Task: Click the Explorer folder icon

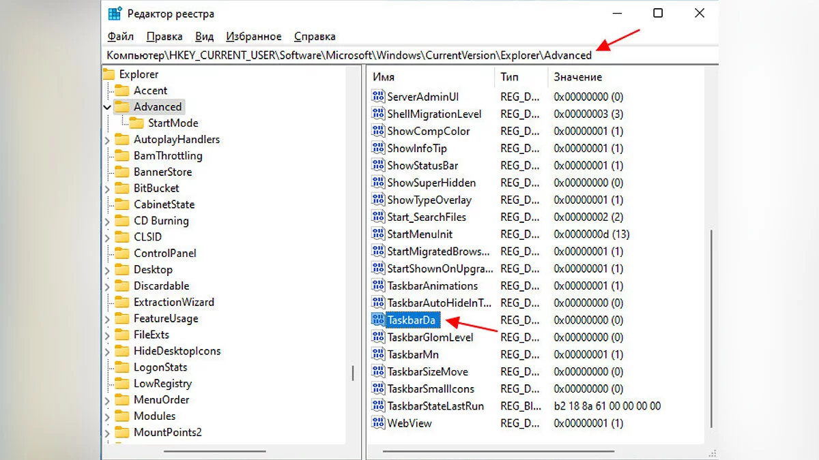Action: coord(109,74)
